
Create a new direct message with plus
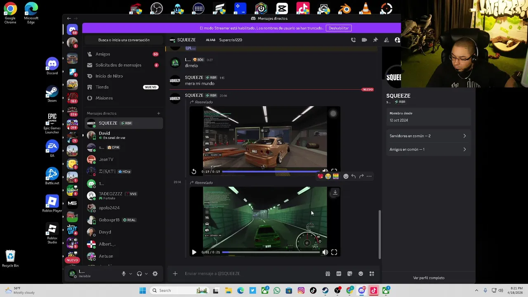[158, 113]
